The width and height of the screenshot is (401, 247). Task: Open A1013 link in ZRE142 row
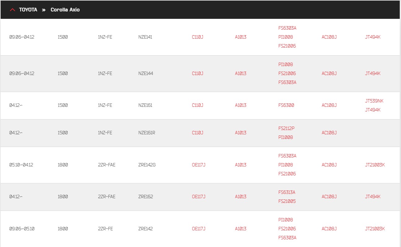click(241, 229)
